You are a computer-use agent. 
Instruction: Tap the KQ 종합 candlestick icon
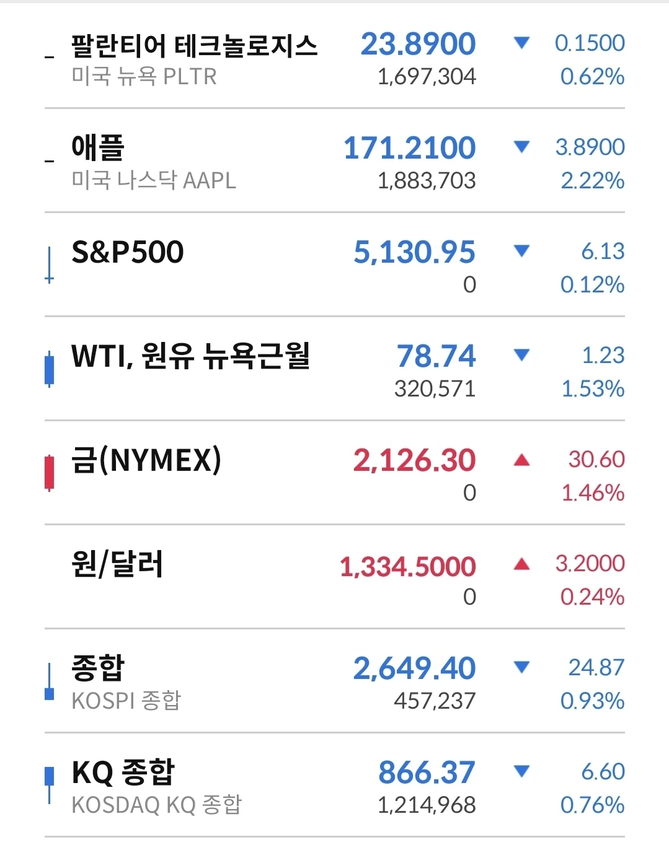pyautogui.click(x=50, y=786)
